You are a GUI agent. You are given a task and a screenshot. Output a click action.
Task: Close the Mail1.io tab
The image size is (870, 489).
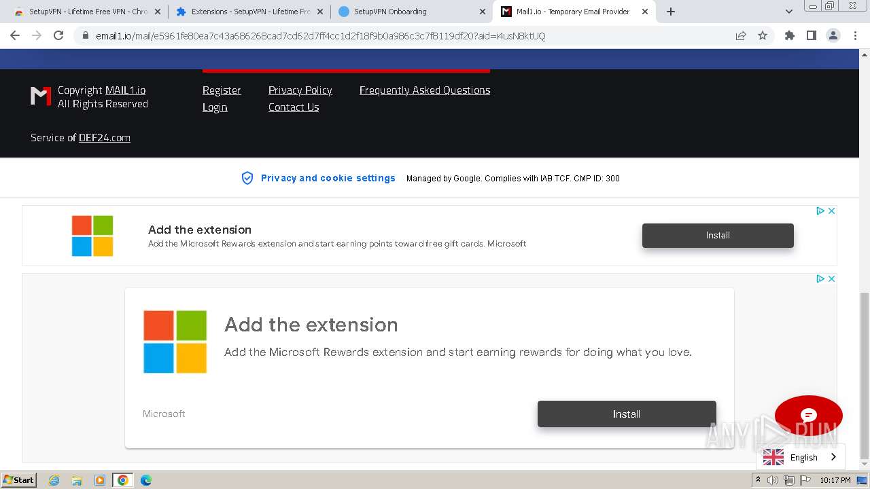point(645,12)
